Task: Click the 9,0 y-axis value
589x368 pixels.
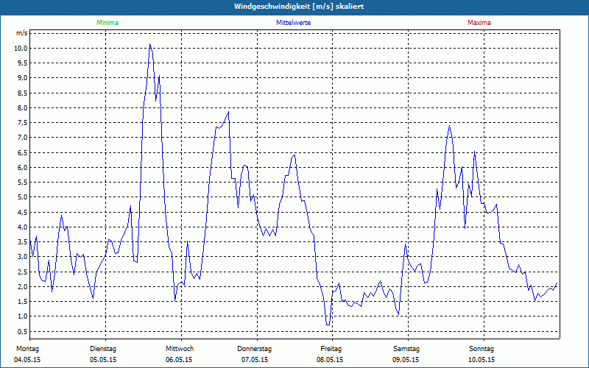Action: coord(23,78)
